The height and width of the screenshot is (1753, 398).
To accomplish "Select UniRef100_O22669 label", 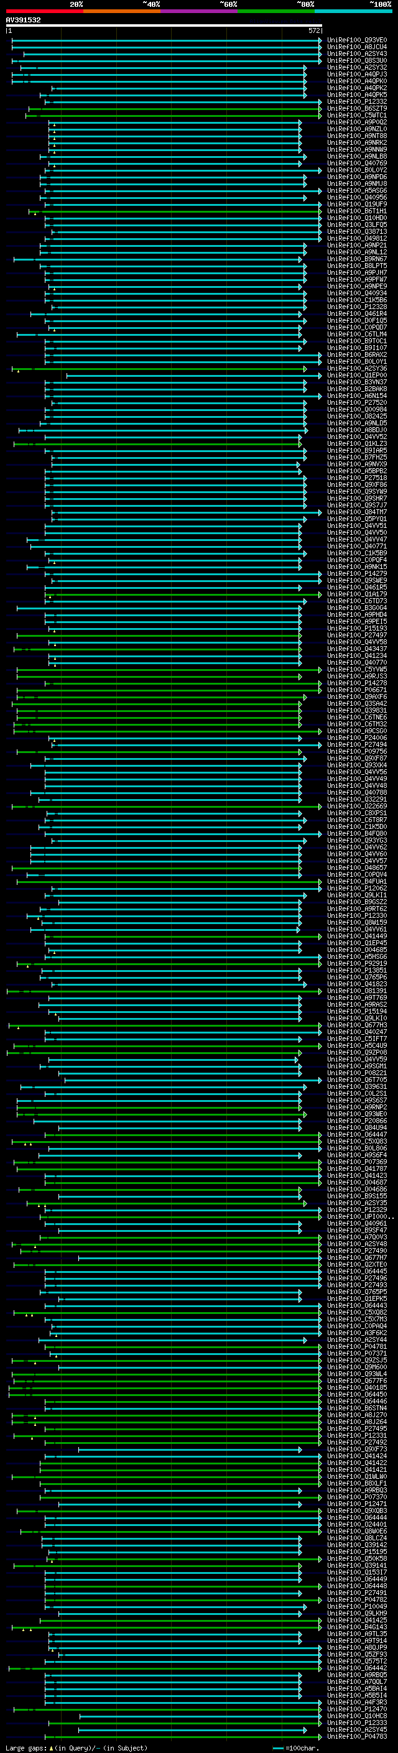I will point(357,807).
